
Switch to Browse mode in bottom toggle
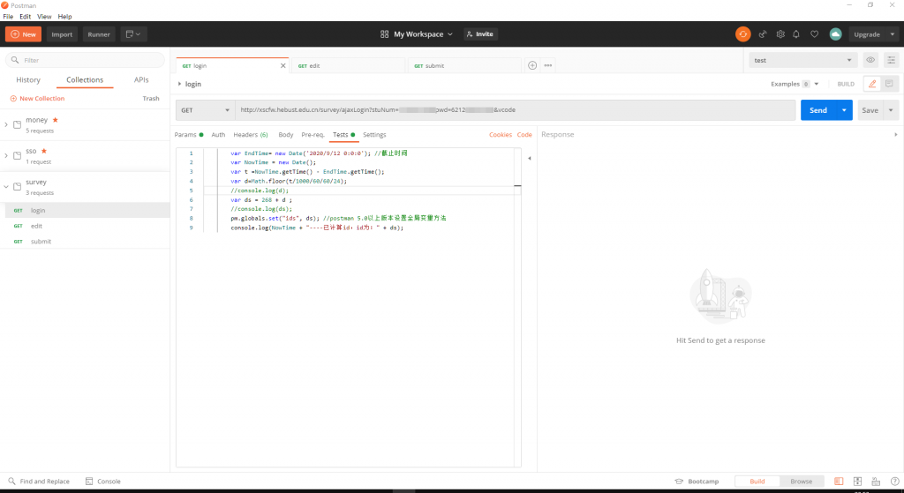pos(801,482)
